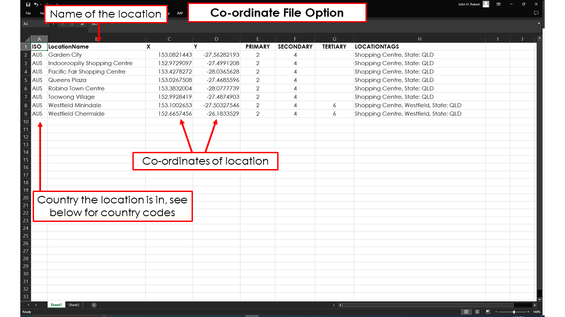Screen dimensions: 565x317
Task: Click the Y value -27.4685596
Action: coord(216,80)
